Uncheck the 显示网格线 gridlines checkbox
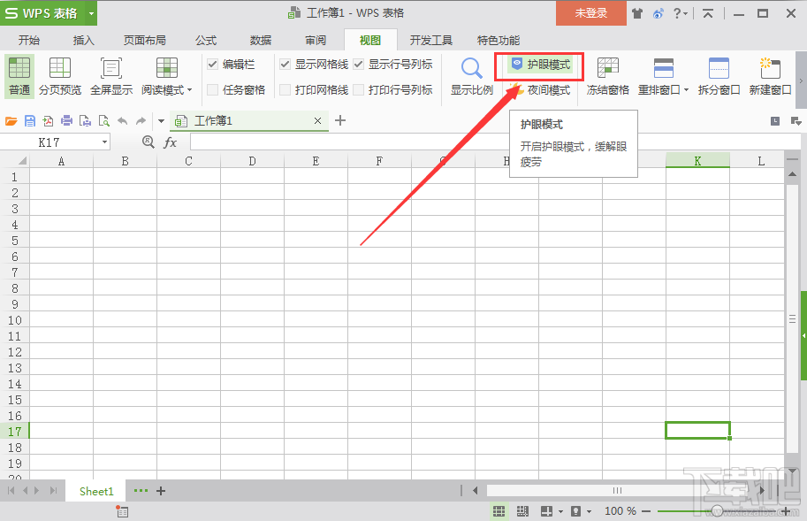The image size is (807, 521). click(x=285, y=64)
